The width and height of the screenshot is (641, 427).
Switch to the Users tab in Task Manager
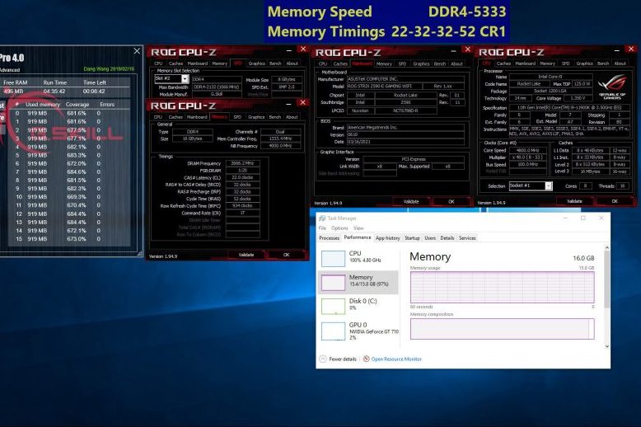(430, 238)
